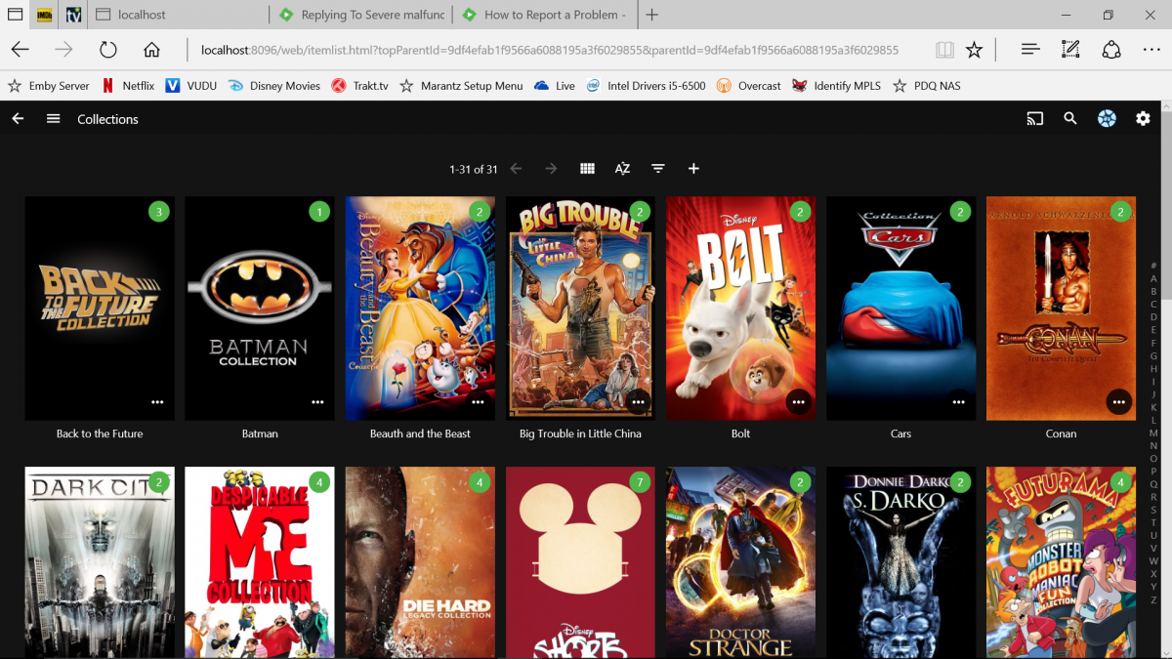This screenshot has width=1172, height=659.
Task: Go back using the Emby header arrow
Action: [x=18, y=119]
